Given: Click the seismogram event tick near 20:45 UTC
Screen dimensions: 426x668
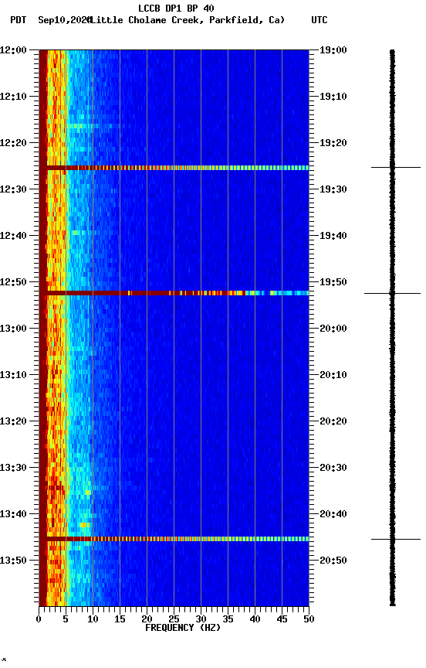Looking at the screenshot, I should [396, 540].
